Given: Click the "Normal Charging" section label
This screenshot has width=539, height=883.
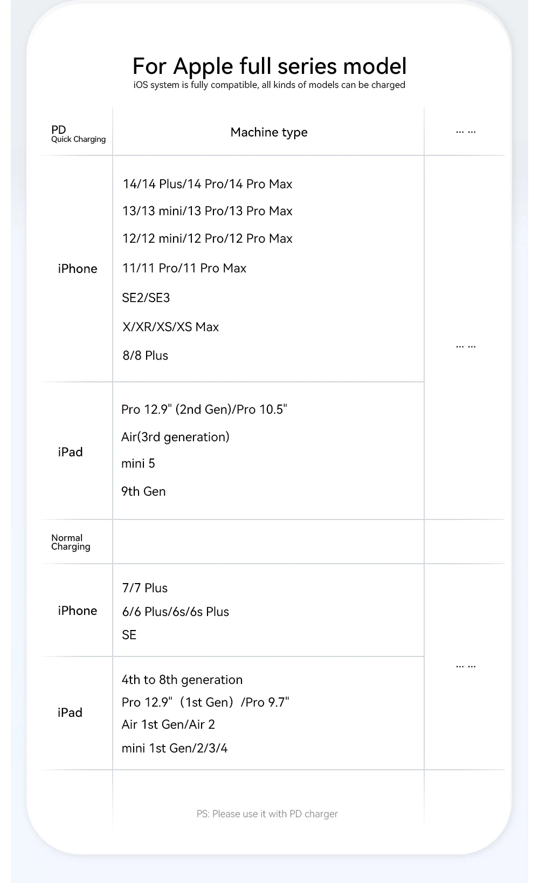Looking at the screenshot, I should click(71, 542).
